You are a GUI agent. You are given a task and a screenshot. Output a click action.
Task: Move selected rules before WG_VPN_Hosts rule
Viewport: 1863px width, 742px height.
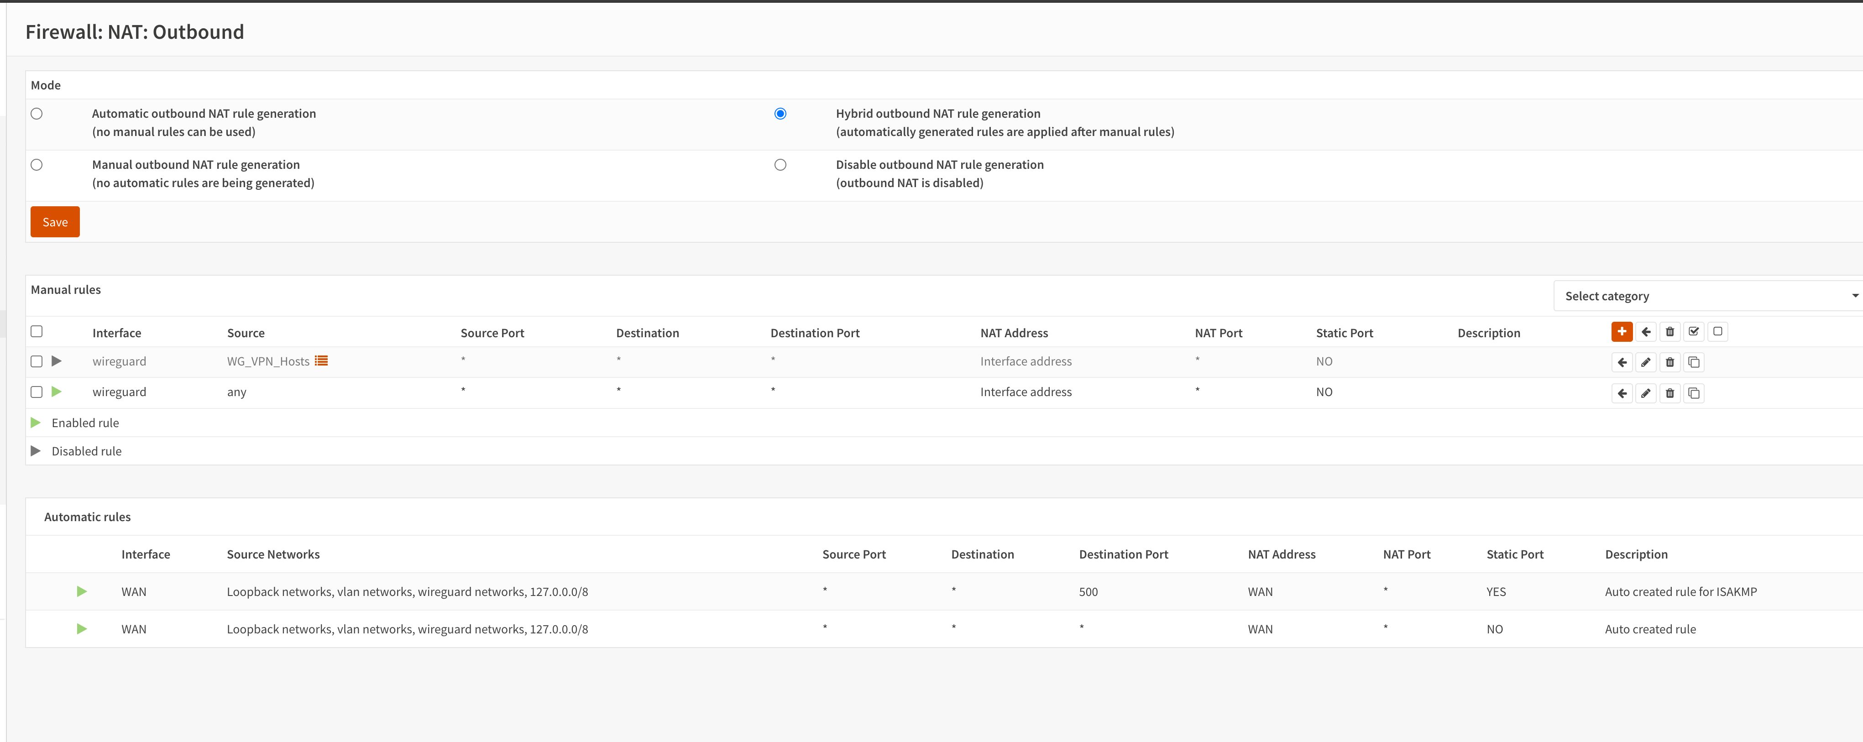coord(1622,362)
